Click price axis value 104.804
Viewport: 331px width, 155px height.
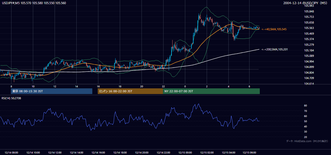coord(309,73)
